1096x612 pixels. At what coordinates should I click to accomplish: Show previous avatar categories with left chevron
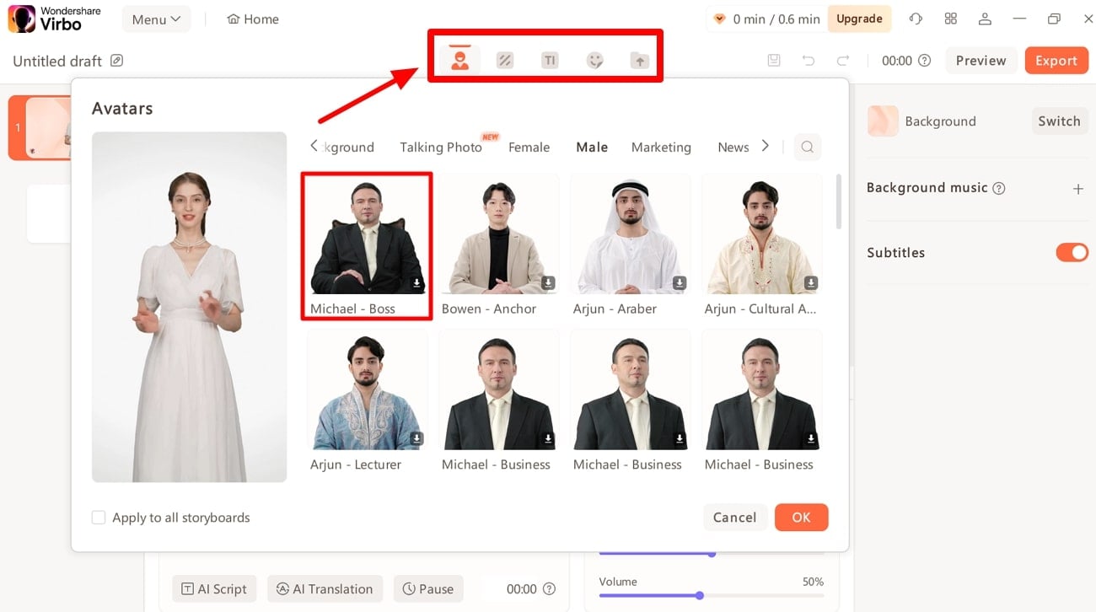coord(314,146)
